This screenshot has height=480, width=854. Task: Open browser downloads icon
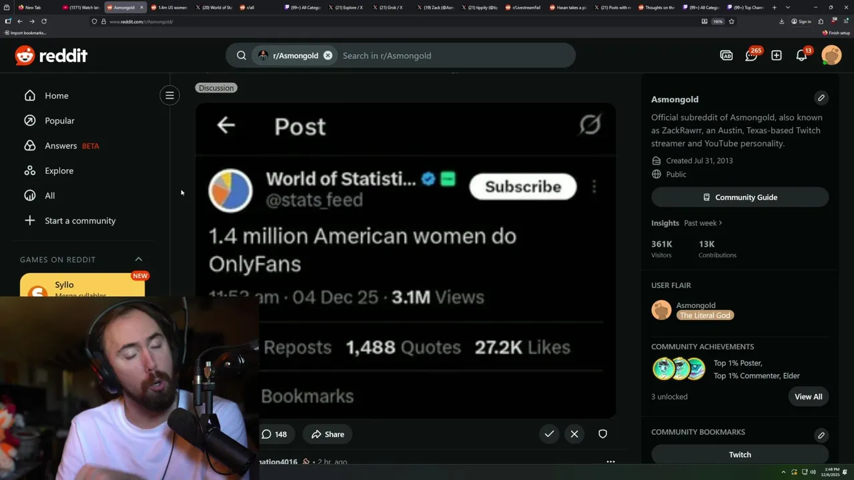tap(781, 21)
